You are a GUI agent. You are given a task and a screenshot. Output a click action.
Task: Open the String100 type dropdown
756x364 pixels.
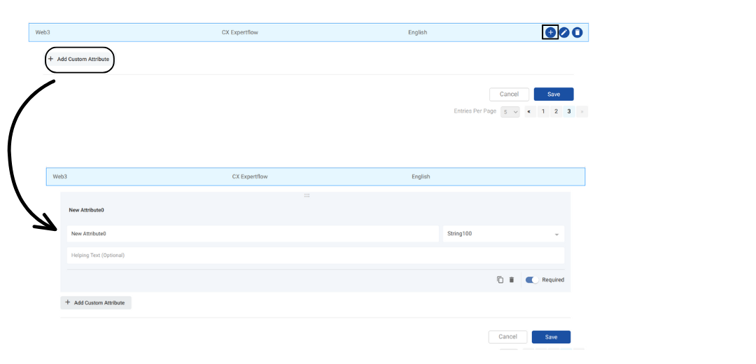[503, 234]
